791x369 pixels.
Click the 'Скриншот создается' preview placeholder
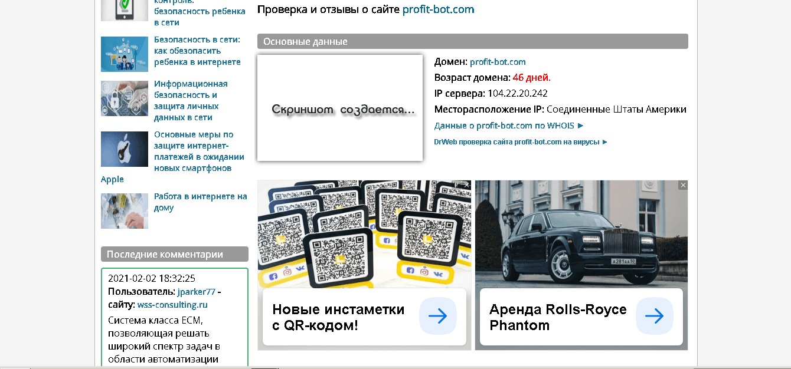(x=340, y=108)
